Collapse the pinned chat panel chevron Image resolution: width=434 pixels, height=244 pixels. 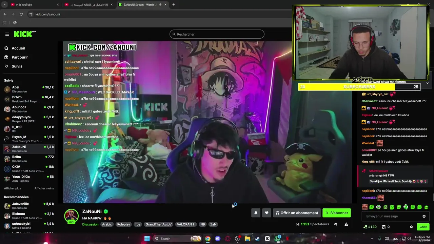click(427, 83)
